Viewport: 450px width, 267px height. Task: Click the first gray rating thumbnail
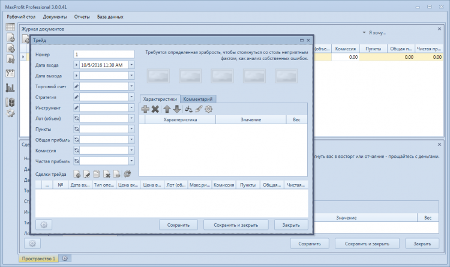coord(158,76)
